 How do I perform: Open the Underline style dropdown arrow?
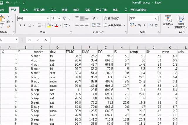pos(33,25)
